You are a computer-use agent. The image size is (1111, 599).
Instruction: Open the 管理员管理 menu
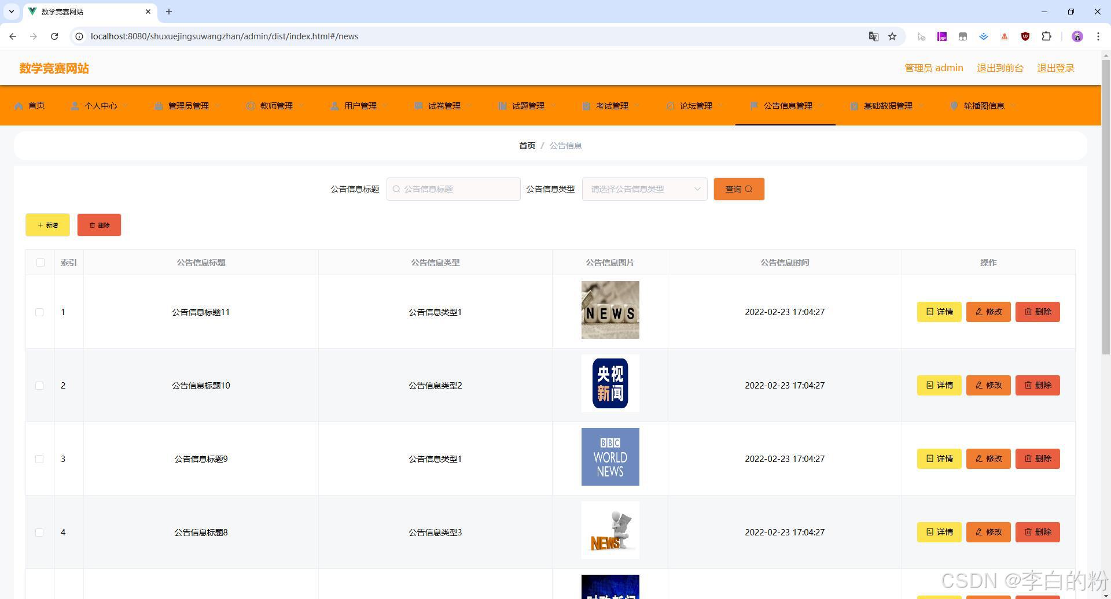pyautogui.click(x=187, y=106)
